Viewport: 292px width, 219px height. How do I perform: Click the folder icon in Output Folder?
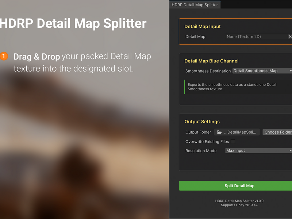pyautogui.click(x=219, y=132)
